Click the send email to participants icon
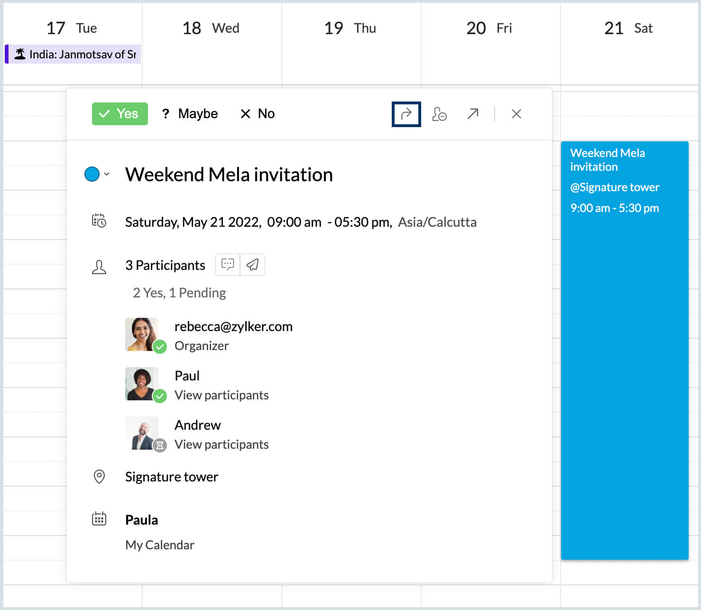Image resolution: width=701 pixels, height=610 pixels. pyautogui.click(x=252, y=265)
